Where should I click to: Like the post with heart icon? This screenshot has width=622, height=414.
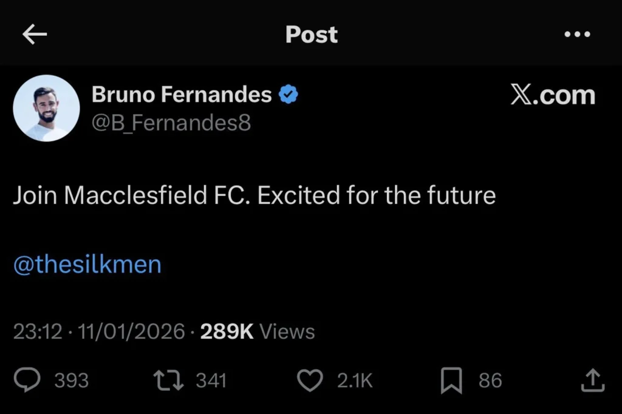click(310, 381)
